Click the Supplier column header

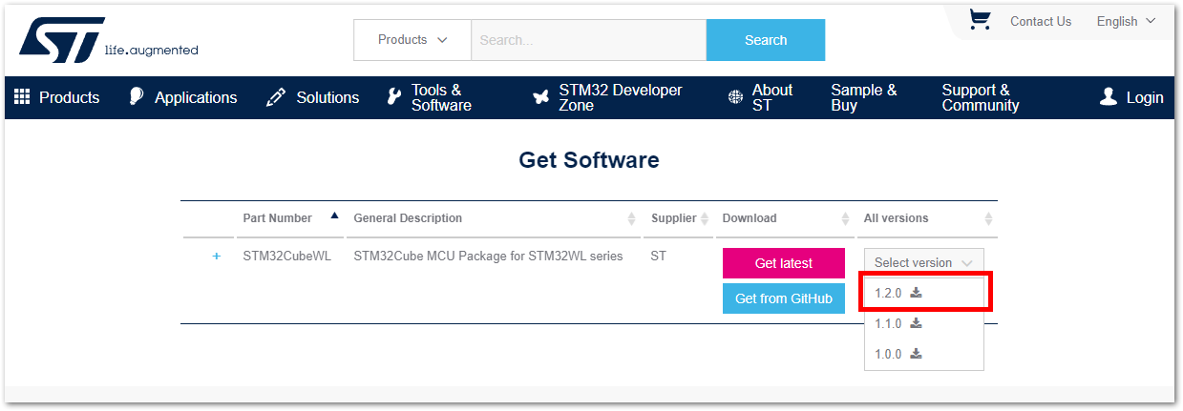674,218
